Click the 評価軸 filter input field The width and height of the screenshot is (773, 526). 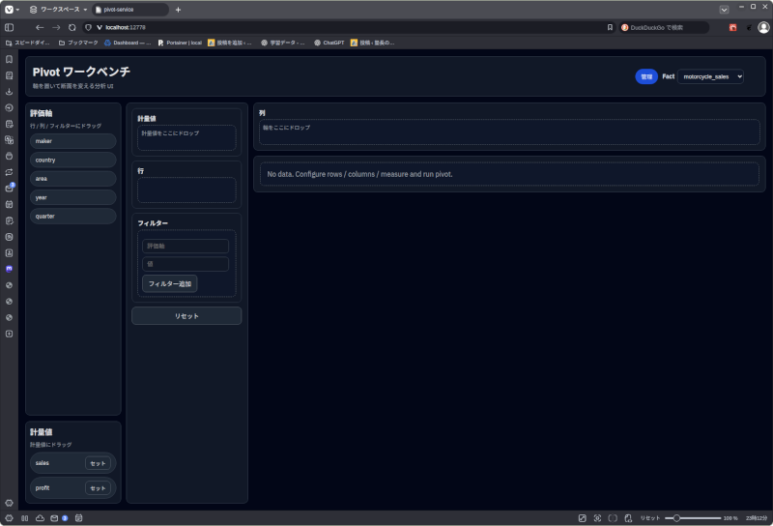pyautogui.click(x=186, y=247)
